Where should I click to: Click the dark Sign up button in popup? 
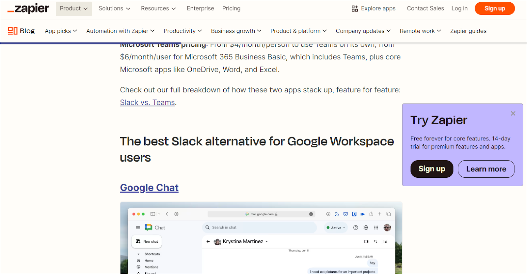point(432,169)
